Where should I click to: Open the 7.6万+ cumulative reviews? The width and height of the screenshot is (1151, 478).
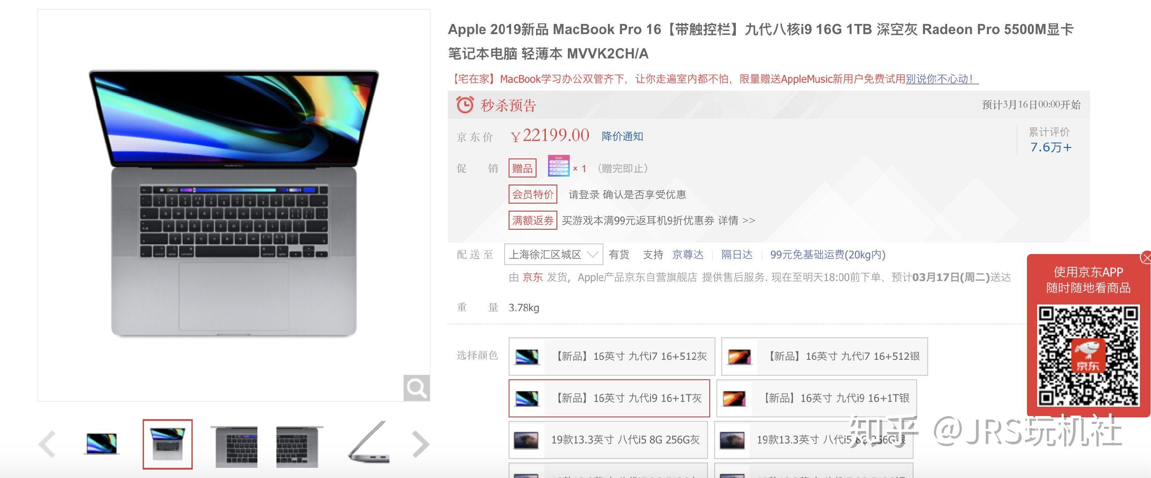click(1050, 147)
